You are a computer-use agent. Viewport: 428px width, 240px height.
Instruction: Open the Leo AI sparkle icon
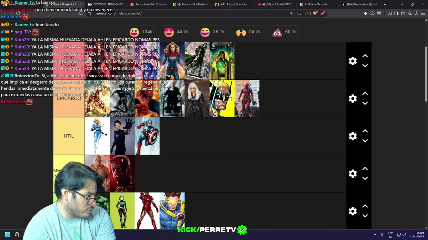click(410, 13)
